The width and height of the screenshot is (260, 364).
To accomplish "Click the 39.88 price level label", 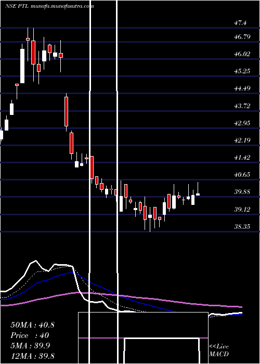I will click(x=242, y=192).
